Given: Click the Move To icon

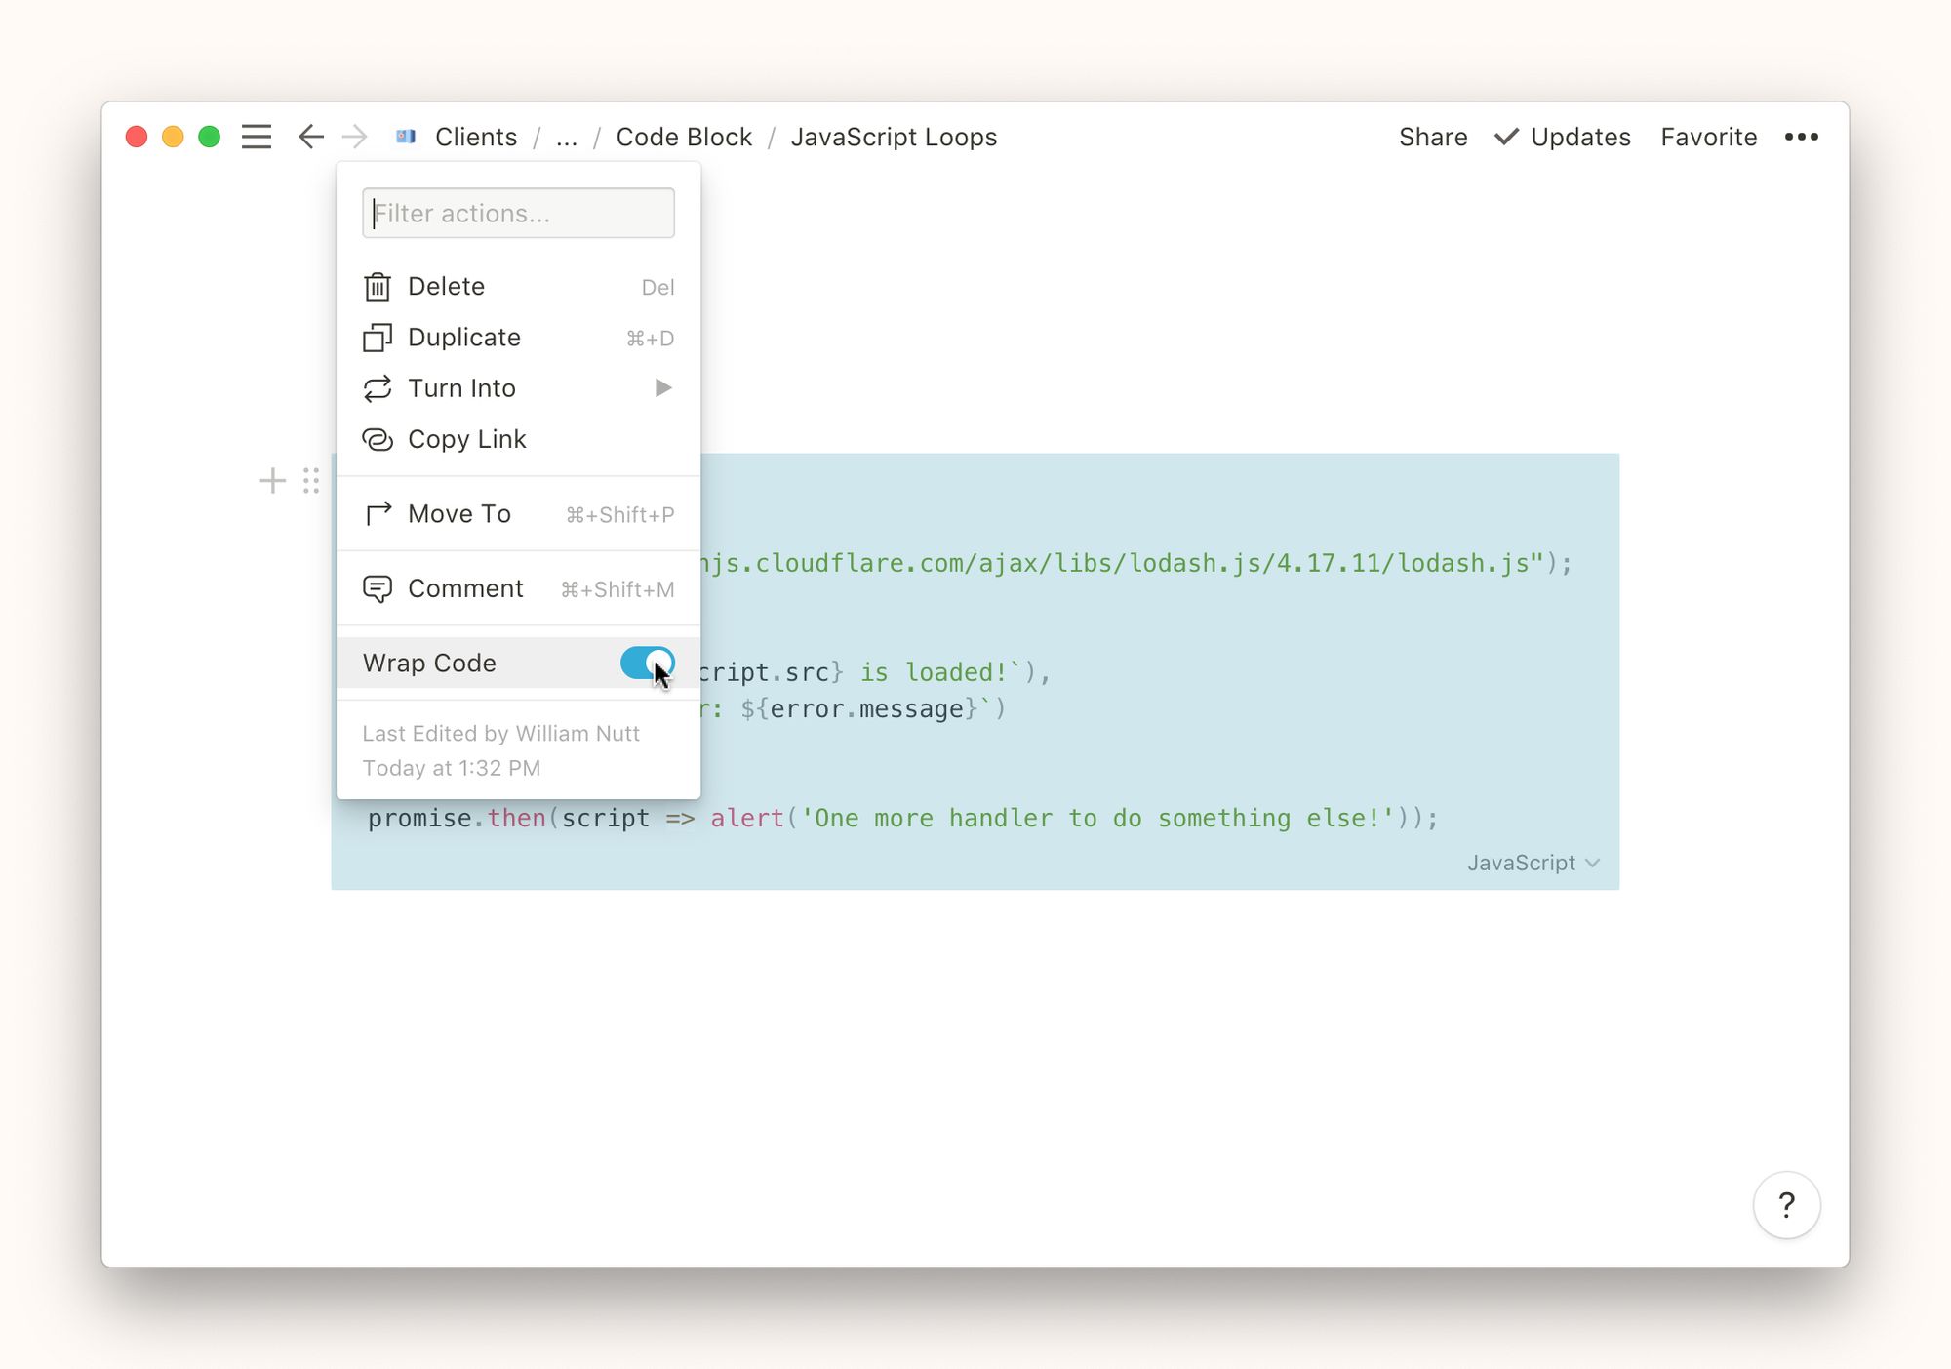Looking at the screenshot, I should (379, 513).
